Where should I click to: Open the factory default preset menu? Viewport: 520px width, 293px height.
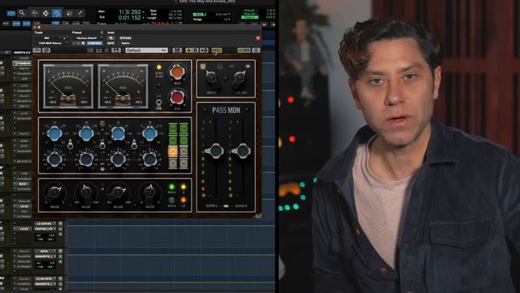tap(88, 38)
